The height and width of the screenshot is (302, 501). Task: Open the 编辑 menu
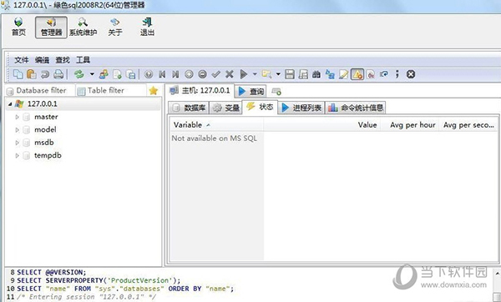click(x=42, y=60)
